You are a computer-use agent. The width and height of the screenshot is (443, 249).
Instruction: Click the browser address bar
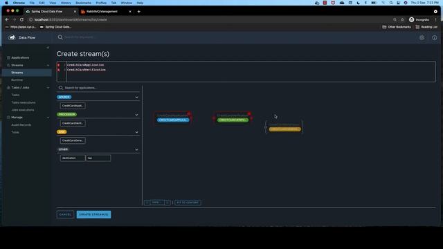[209, 19]
